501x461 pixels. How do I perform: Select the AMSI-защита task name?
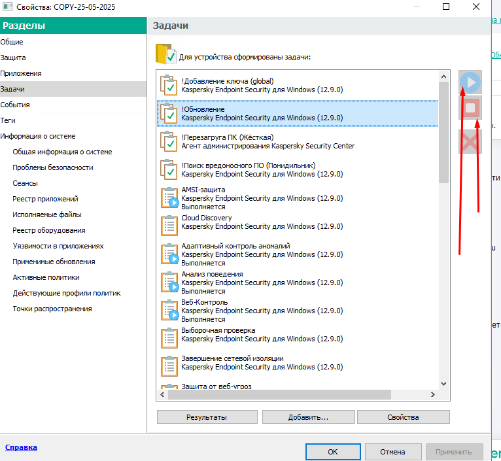(203, 190)
